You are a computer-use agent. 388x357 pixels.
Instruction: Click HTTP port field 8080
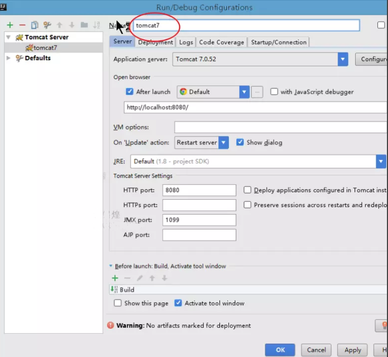(199, 190)
